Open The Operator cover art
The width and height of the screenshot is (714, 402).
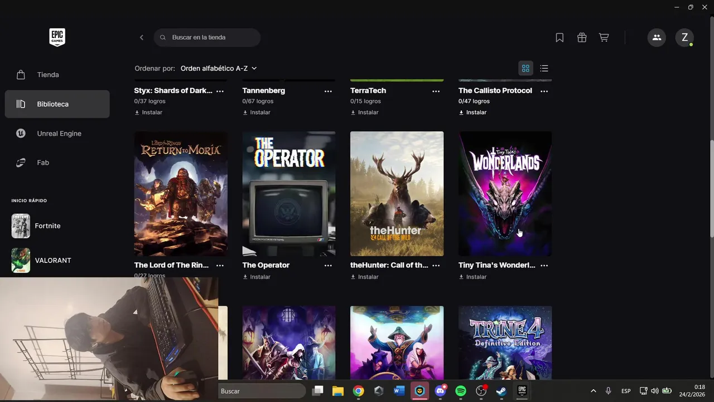(x=289, y=194)
